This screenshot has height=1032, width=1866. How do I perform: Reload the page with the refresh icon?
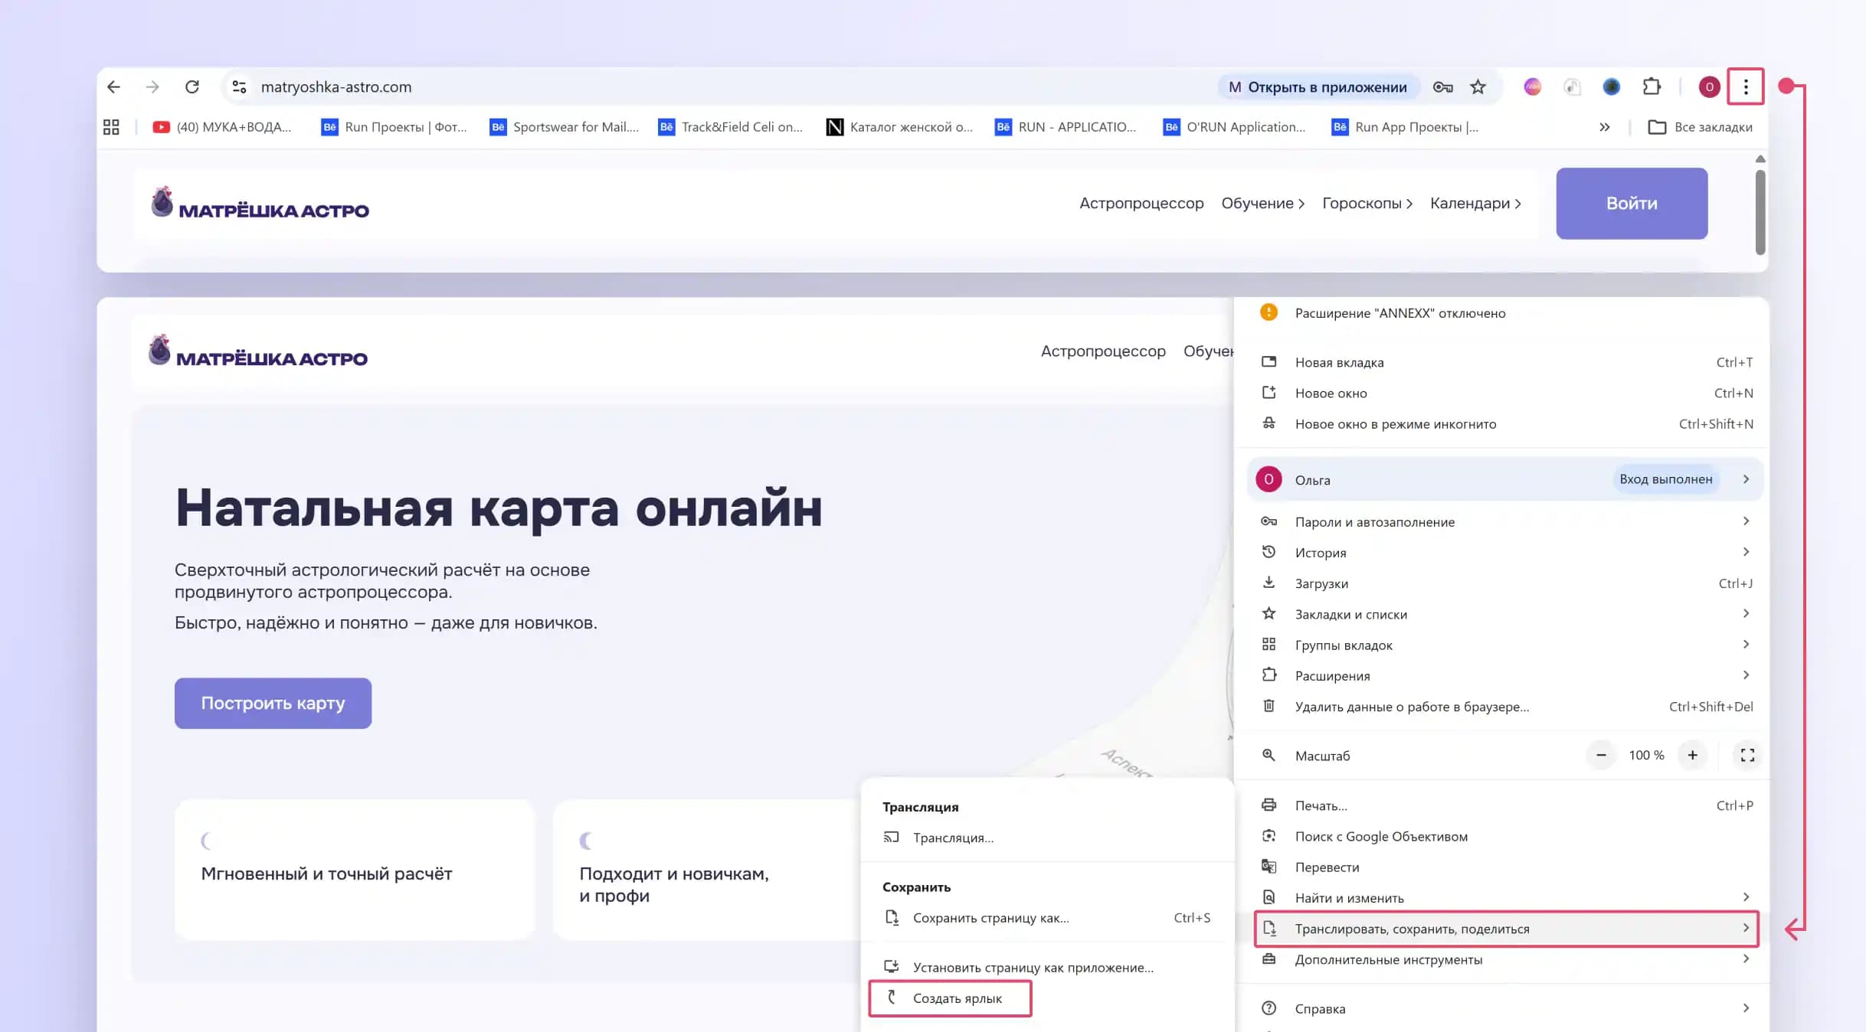pos(192,87)
